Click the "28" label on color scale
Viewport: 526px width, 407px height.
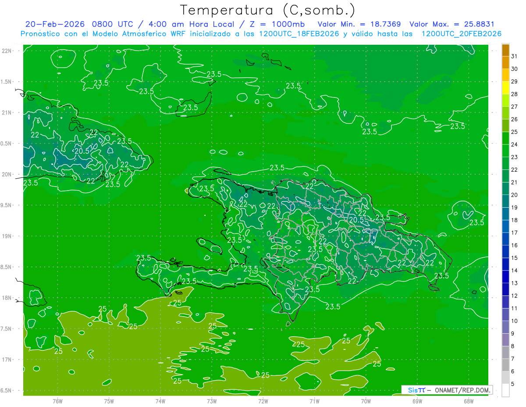click(514, 94)
